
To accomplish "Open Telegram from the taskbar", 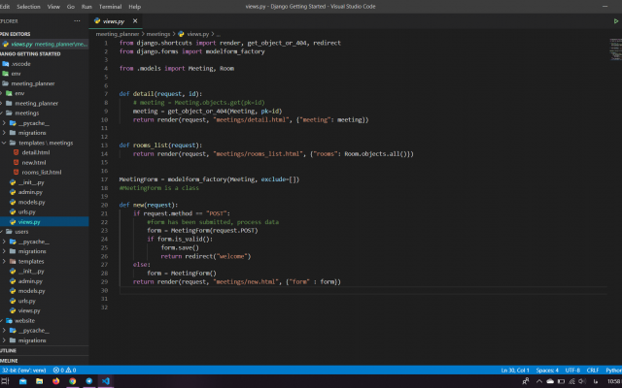I will click(x=88, y=381).
